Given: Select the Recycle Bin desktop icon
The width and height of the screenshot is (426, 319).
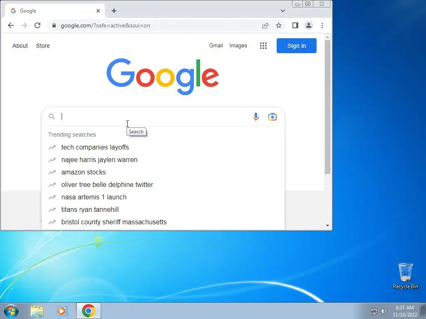Looking at the screenshot, I should (x=405, y=276).
